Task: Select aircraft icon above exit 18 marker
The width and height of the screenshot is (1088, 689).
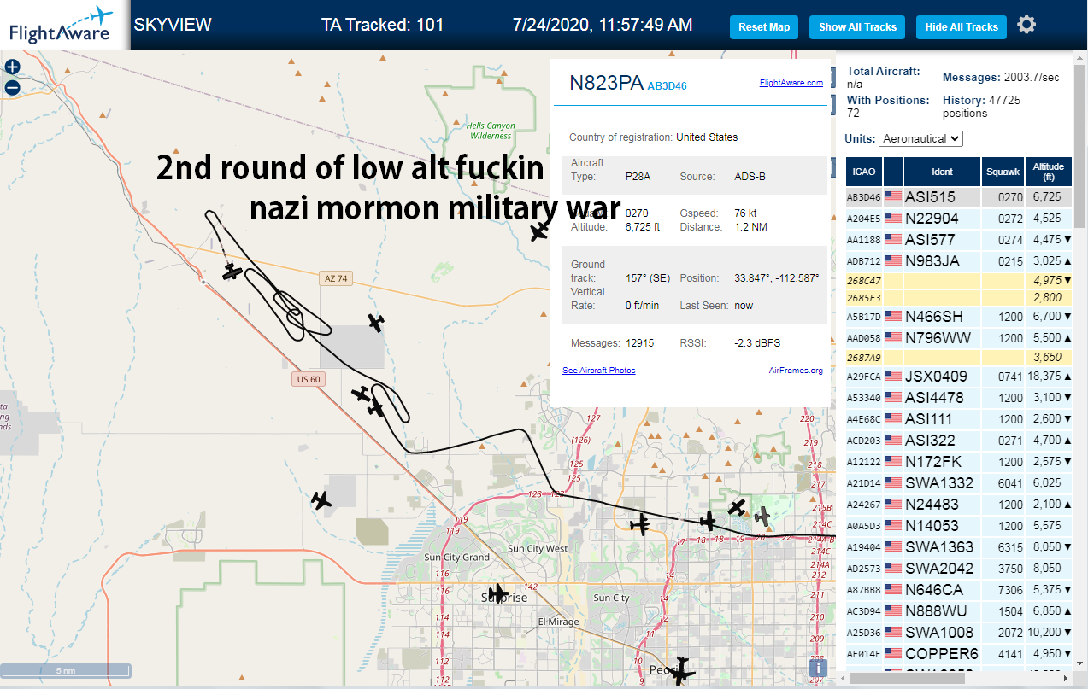Action: click(x=707, y=521)
